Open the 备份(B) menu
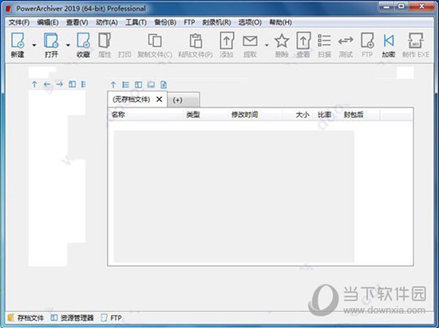The width and height of the screenshot is (439, 328). pos(165,22)
